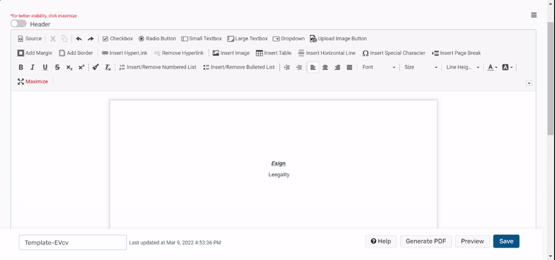Click the Help button
555x260 pixels.
click(381, 241)
